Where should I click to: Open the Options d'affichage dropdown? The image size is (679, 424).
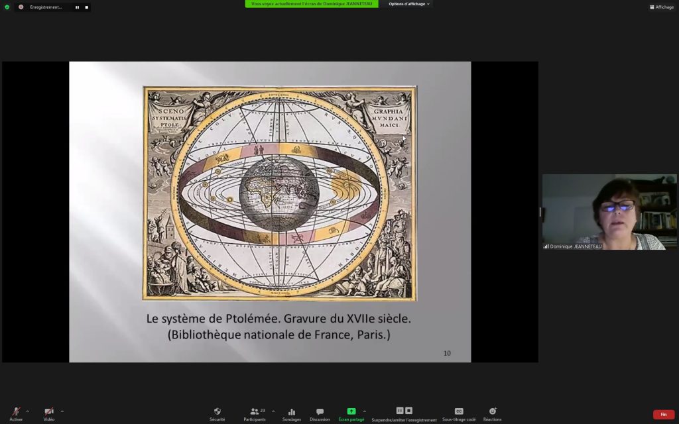pyautogui.click(x=408, y=4)
